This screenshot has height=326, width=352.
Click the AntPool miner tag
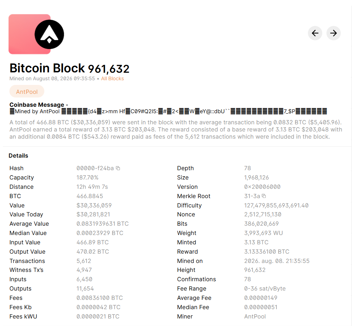(27, 92)
